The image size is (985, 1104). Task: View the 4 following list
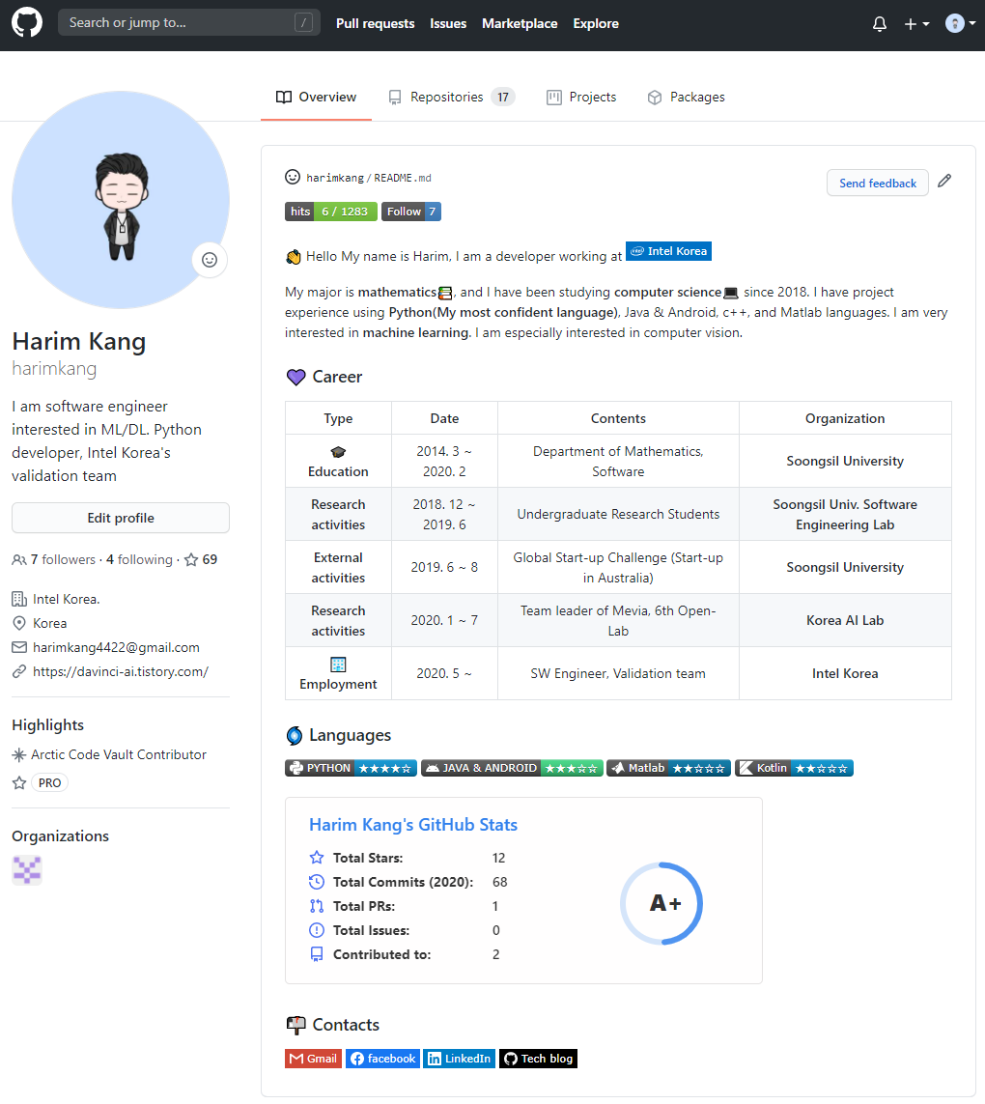tap(139, 560)
